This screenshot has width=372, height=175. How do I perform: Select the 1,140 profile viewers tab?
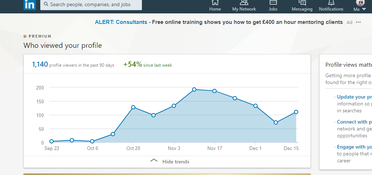73,65
